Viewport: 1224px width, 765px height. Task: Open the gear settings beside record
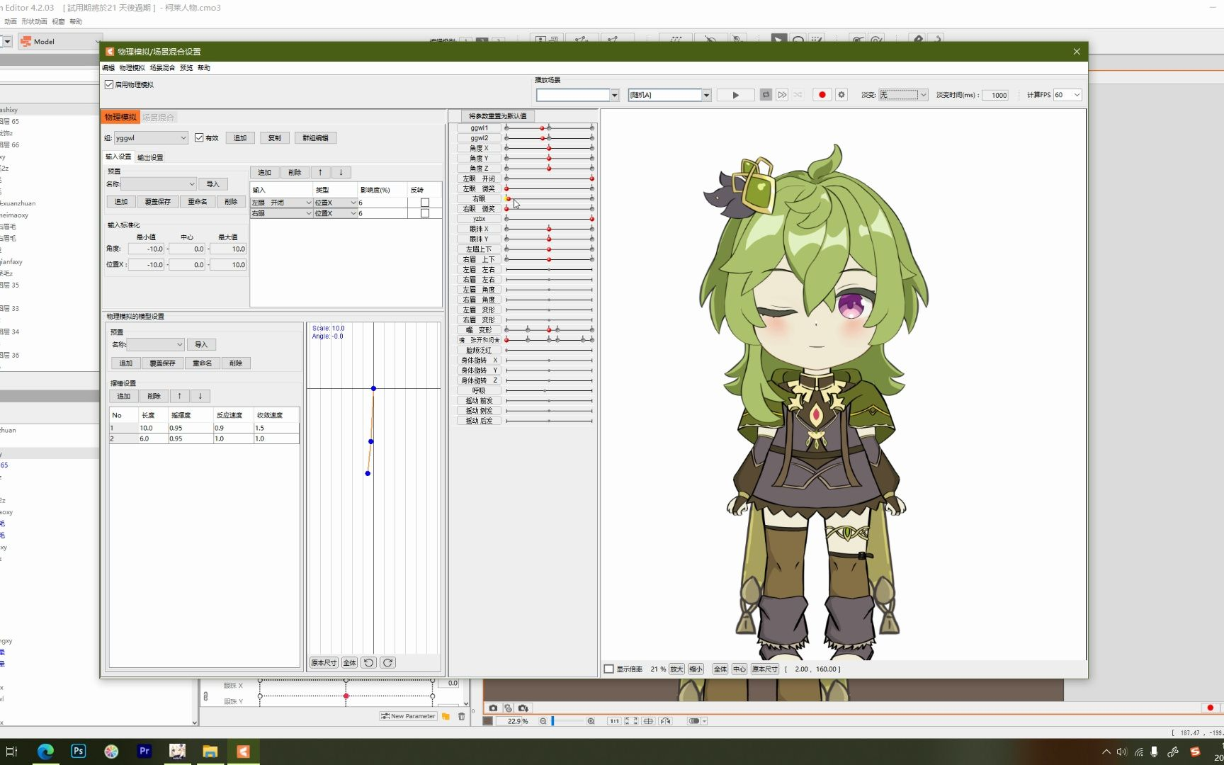point(841,95)
